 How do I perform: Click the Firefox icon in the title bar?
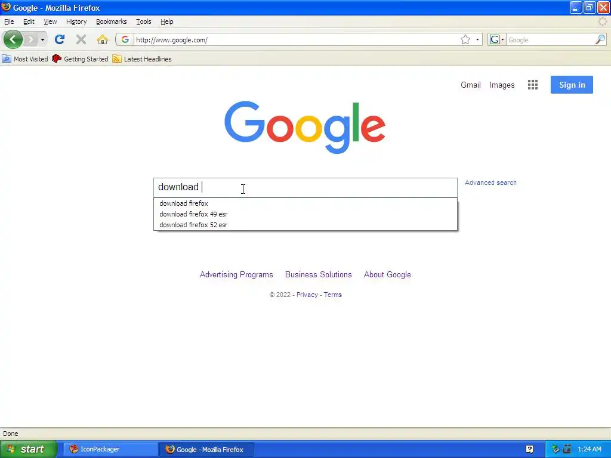click(6, 7)
